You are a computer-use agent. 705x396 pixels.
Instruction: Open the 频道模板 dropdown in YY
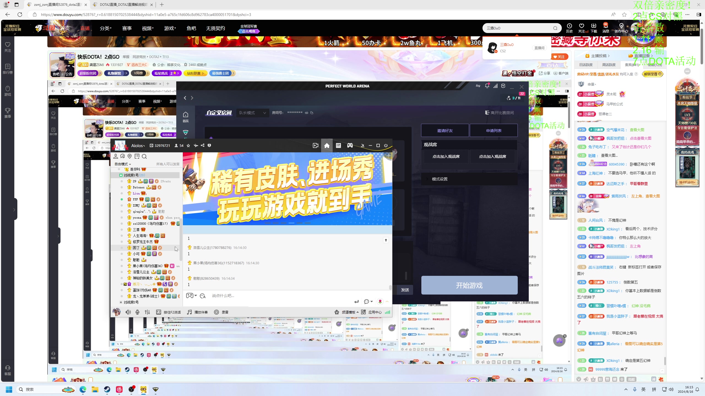347,312
